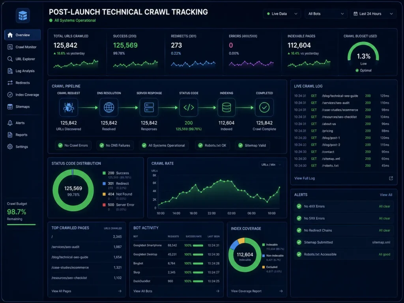Click the Sitemap Submitted alert row
This screenshot has width=404, height=303.
pos(344,243)
